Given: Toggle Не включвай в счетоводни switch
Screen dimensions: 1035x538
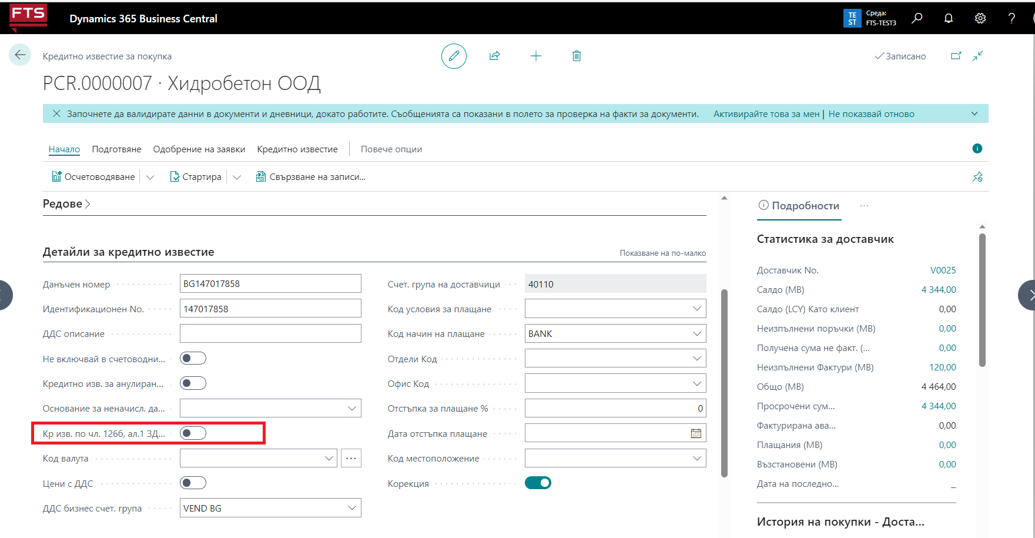Looking at the screenshot, I should pos(193,358).
